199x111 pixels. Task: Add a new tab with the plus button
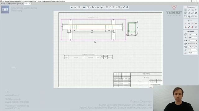pos(32,4)
